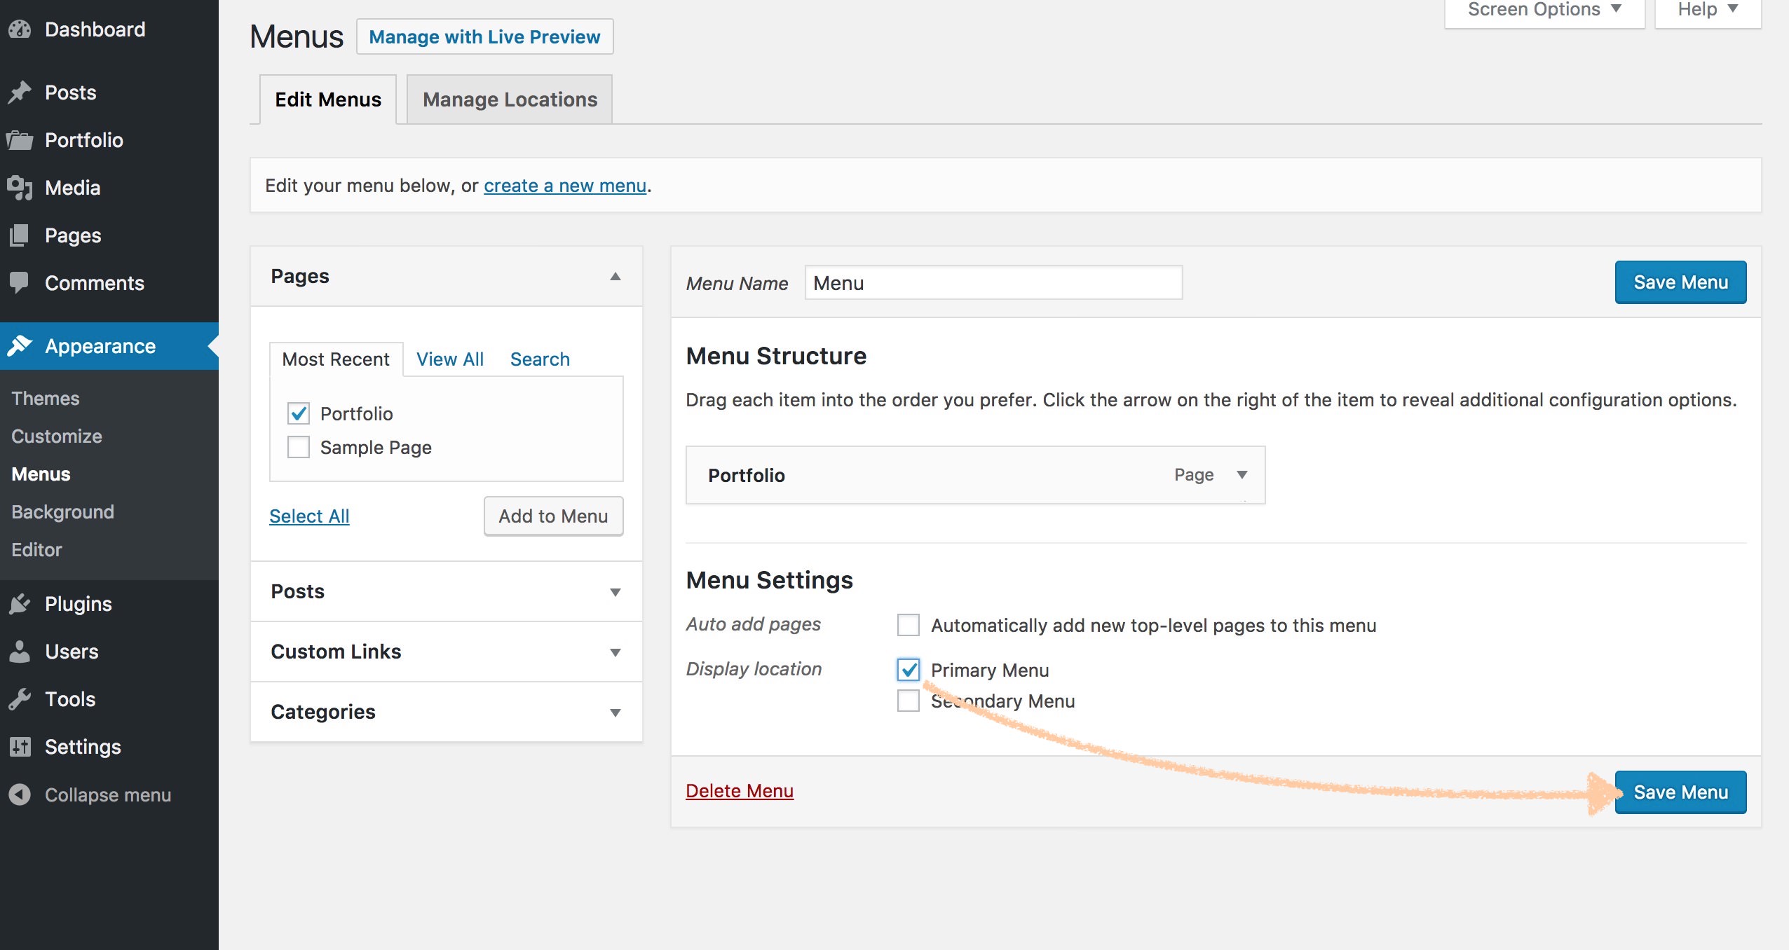The height and width of the screenshot is (950, 1789).
Task: Expand the Custom Links panel arrow
Action: [615, 652]
